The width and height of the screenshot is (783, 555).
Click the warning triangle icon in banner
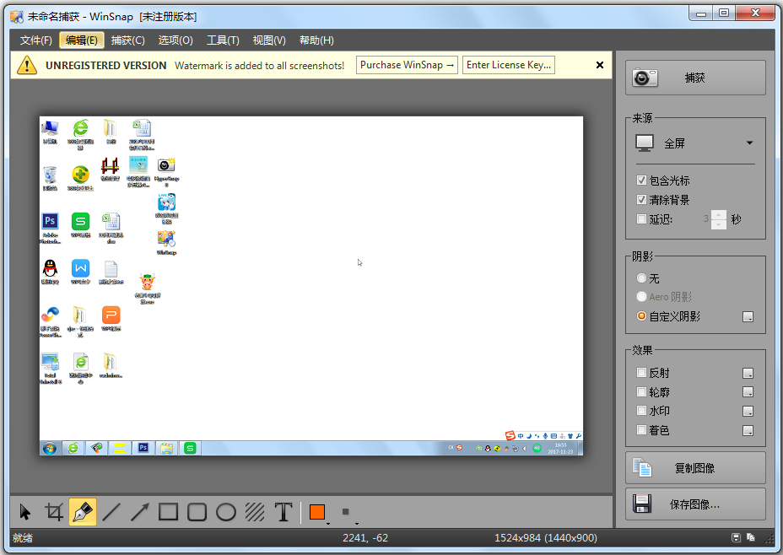click(27, 65)
